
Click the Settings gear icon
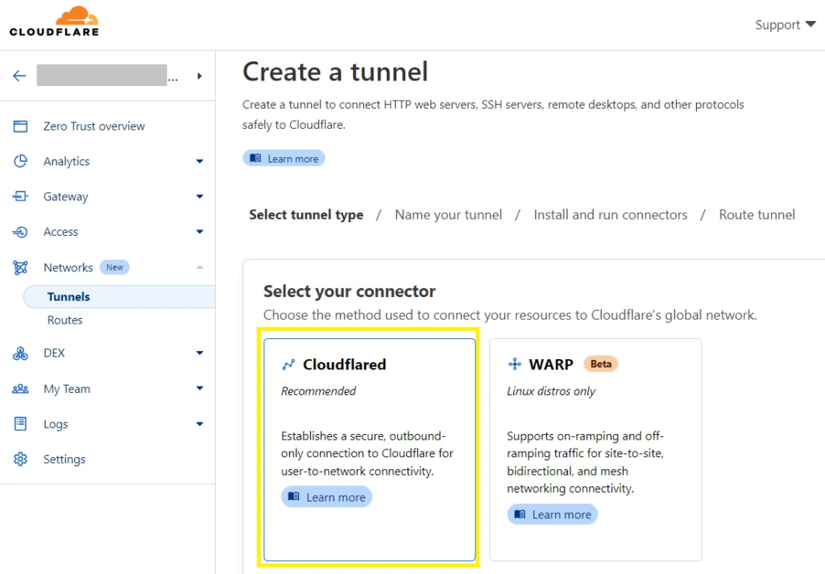(x=20, y=459)
